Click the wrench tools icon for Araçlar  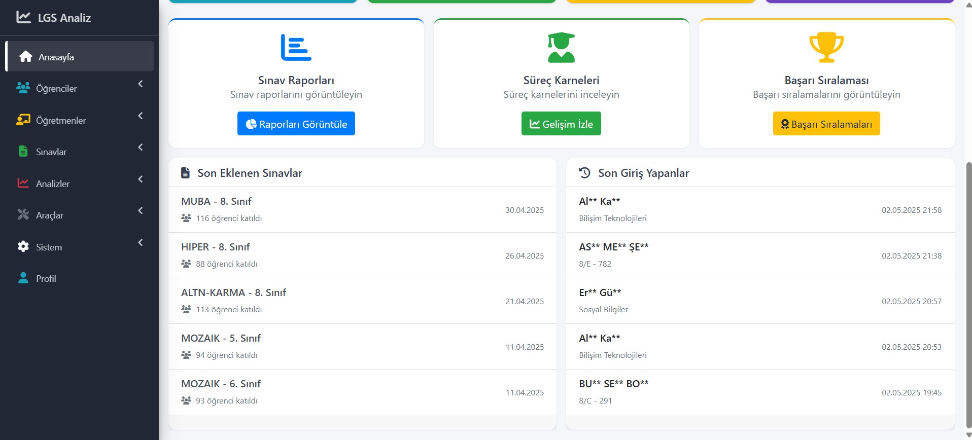[23, 215]
